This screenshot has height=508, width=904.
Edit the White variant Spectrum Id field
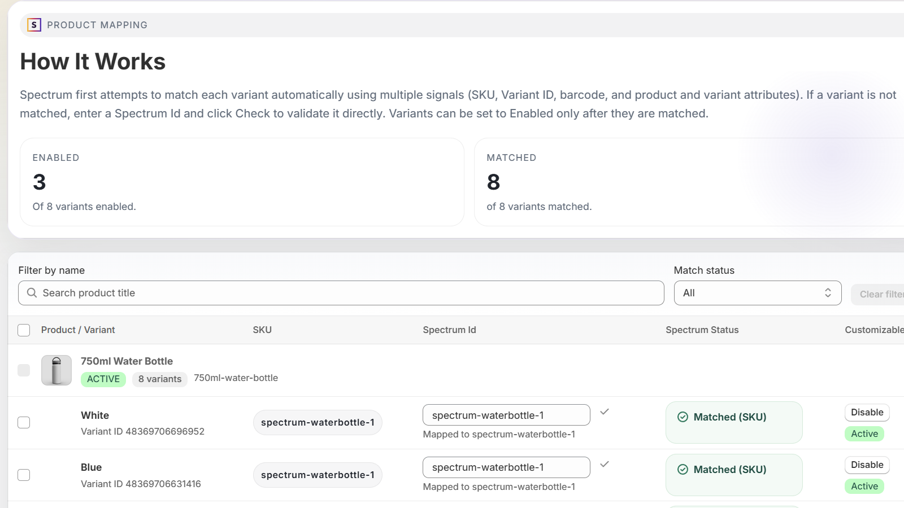click(506, 415)
